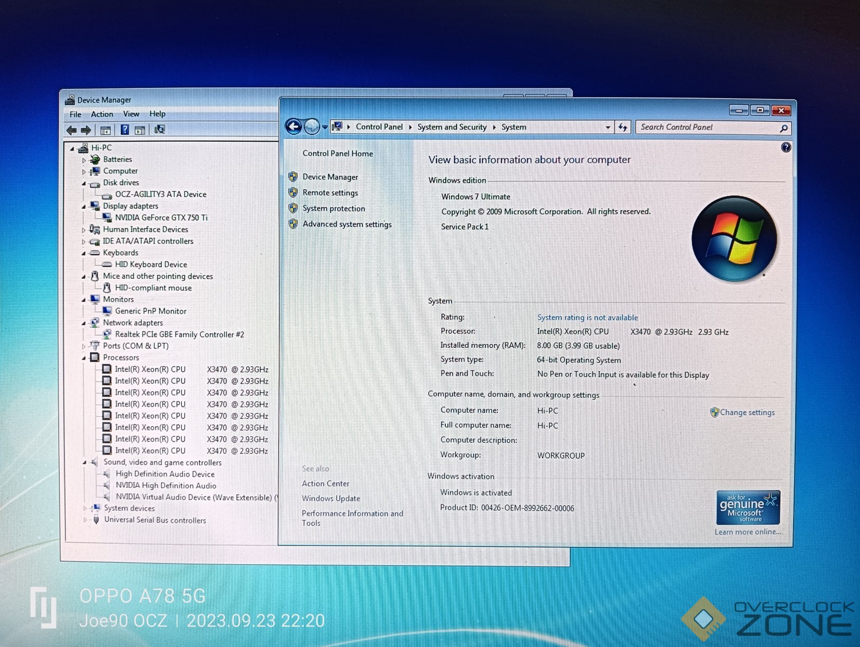Open Remote settings link

click(330, 192)
